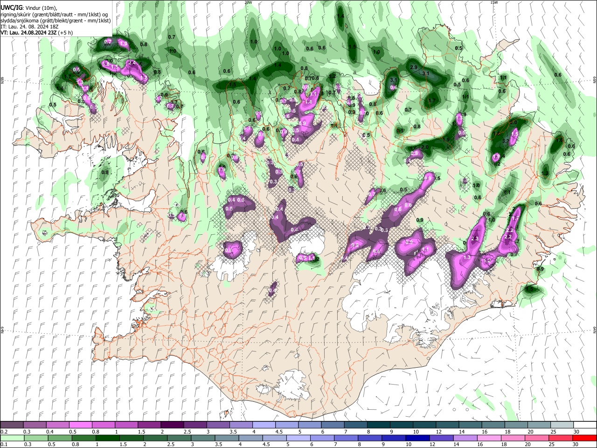Click the '20W' longitude label

tap(248, 2)
